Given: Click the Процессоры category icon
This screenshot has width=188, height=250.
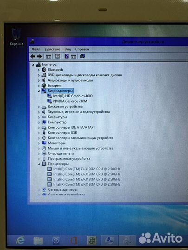Looking at the screenshot, I should click(44, 164).
